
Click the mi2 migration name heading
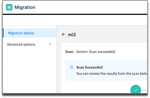(x=72, y=35)
